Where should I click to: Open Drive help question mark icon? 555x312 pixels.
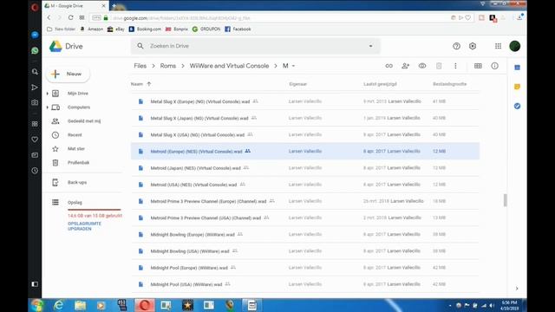[457, 46]
